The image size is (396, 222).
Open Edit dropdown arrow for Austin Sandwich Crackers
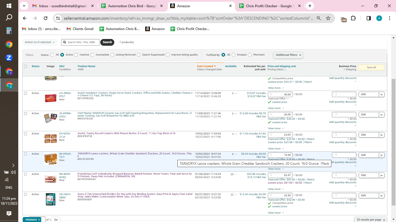382,94
